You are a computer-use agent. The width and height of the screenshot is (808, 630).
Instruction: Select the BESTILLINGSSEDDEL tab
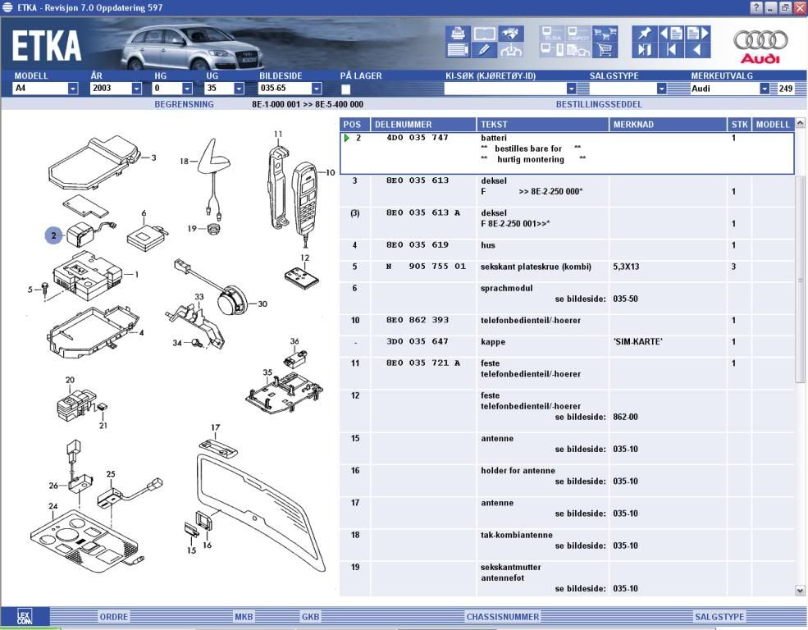click(598, 104)
